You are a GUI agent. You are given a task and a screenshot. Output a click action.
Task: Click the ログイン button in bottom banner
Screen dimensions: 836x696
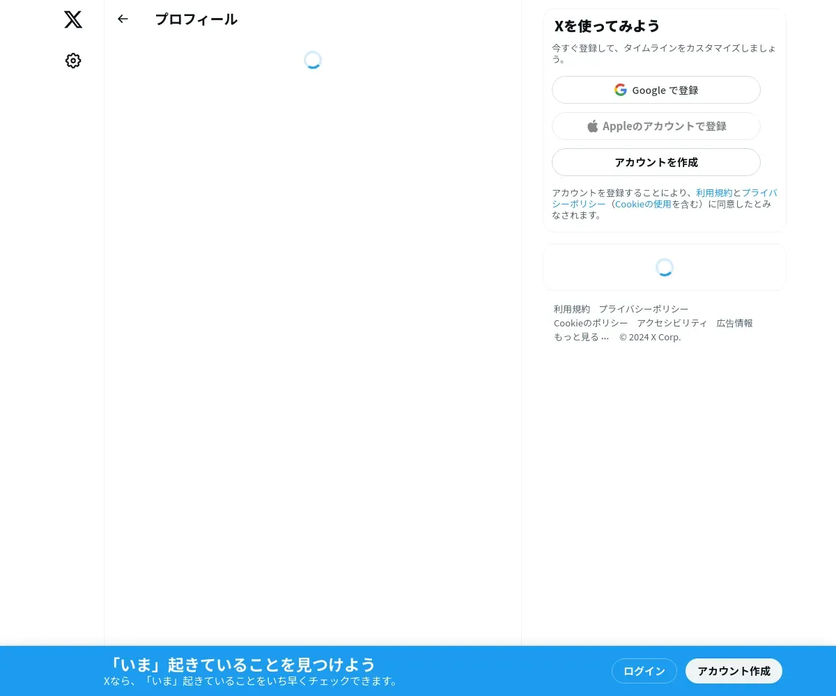[x=644, y=671]
